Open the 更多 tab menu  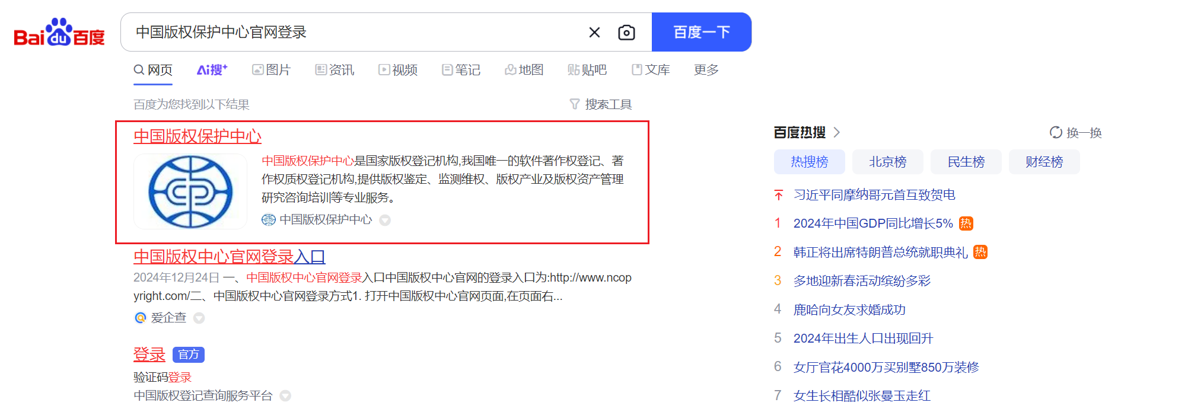point(706,70)
